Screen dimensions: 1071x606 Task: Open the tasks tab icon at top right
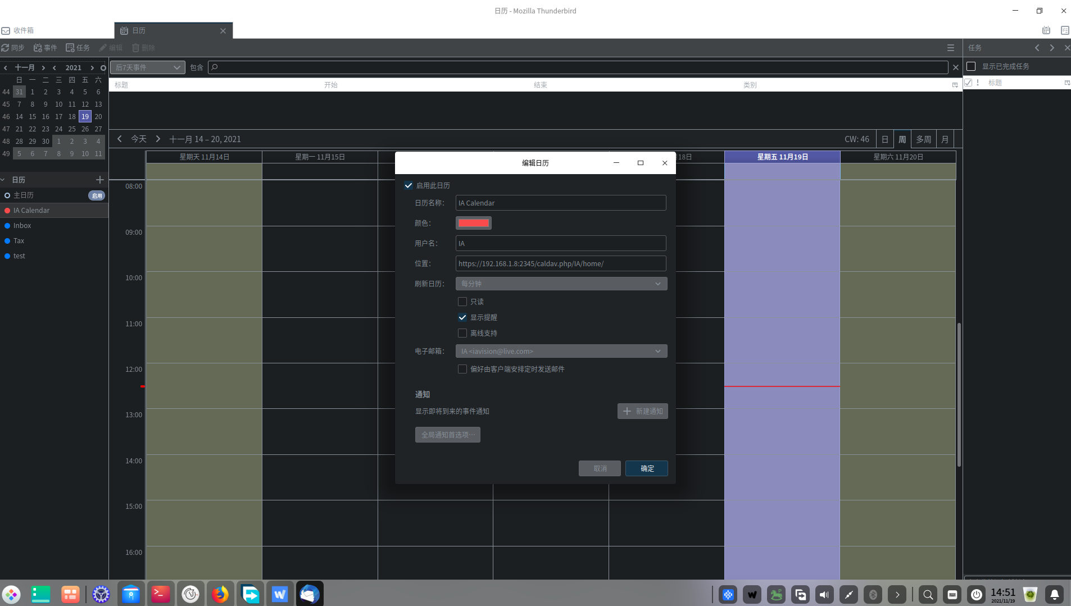1065,30
